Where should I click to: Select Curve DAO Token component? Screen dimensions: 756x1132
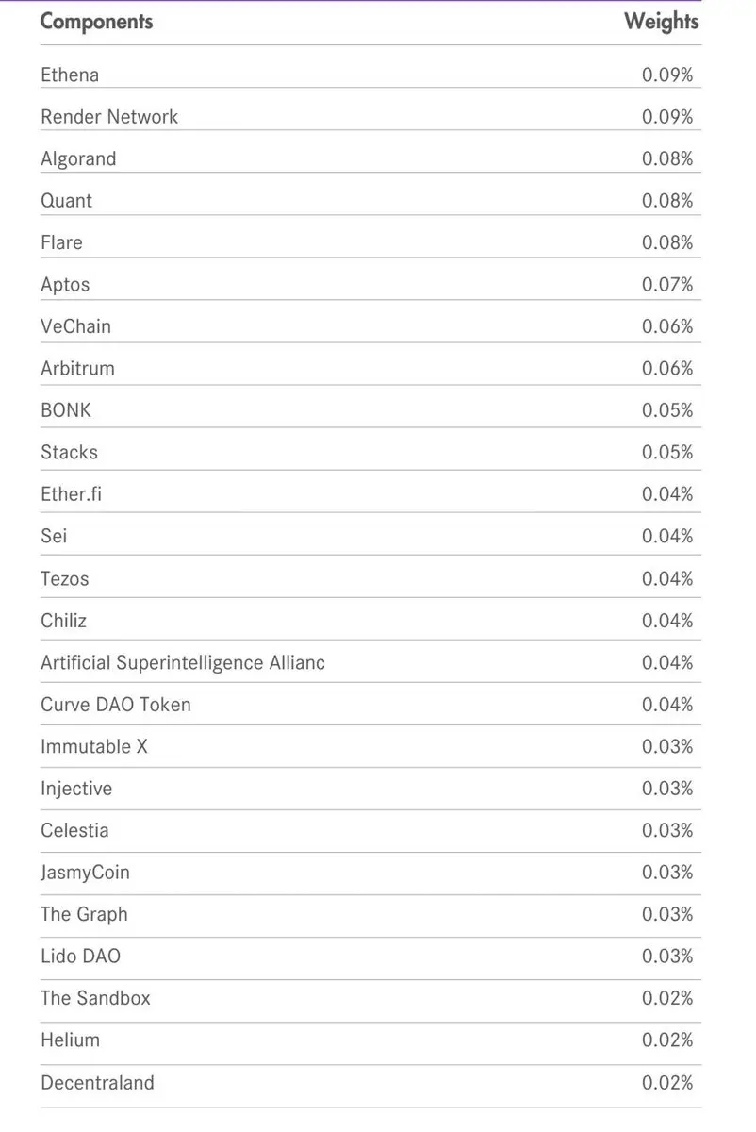point(115,705)
